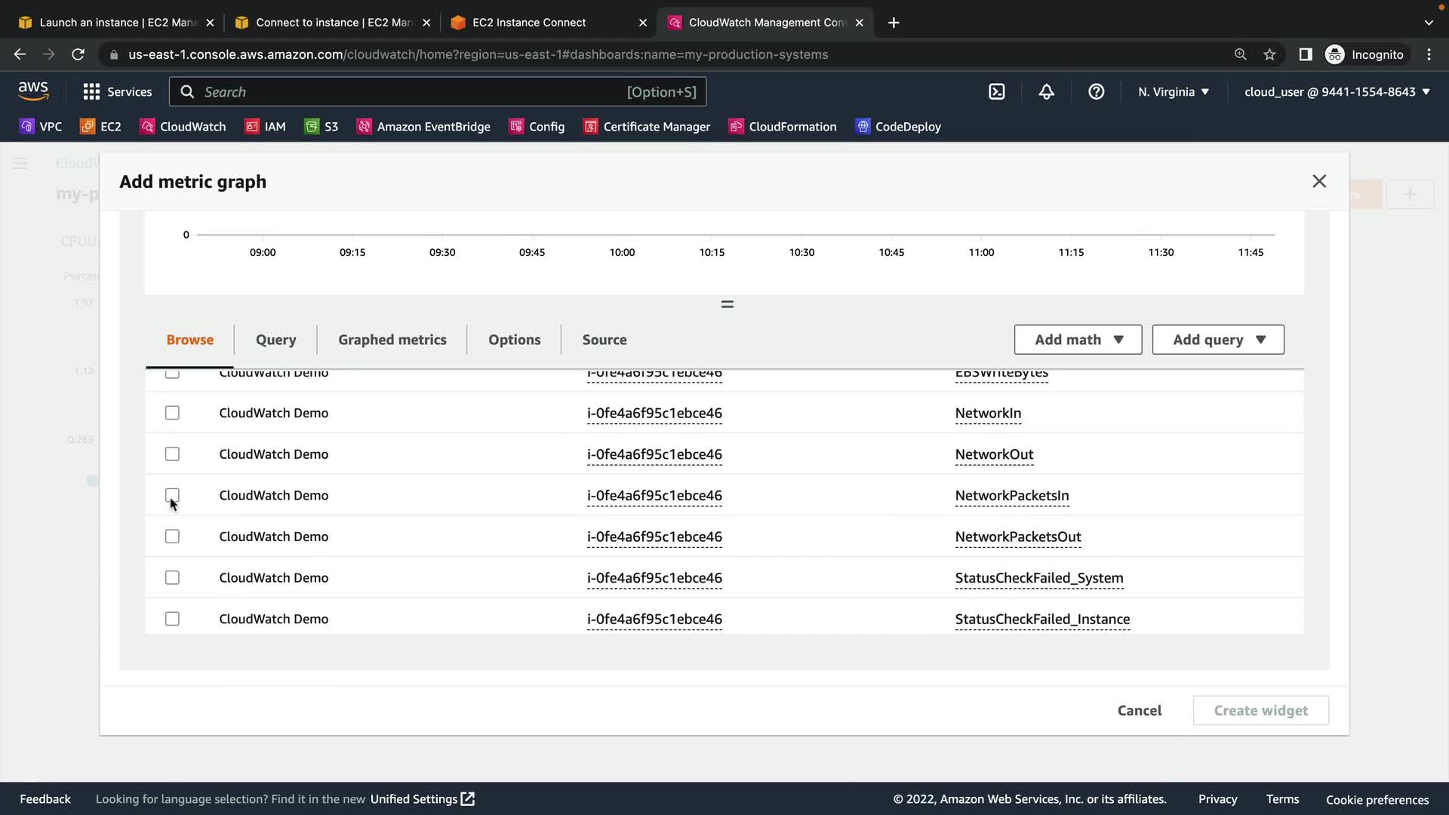
Task: Switch to the Source tab
Action: (x=604, y=340)
